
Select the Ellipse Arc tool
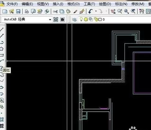[2, 94]
